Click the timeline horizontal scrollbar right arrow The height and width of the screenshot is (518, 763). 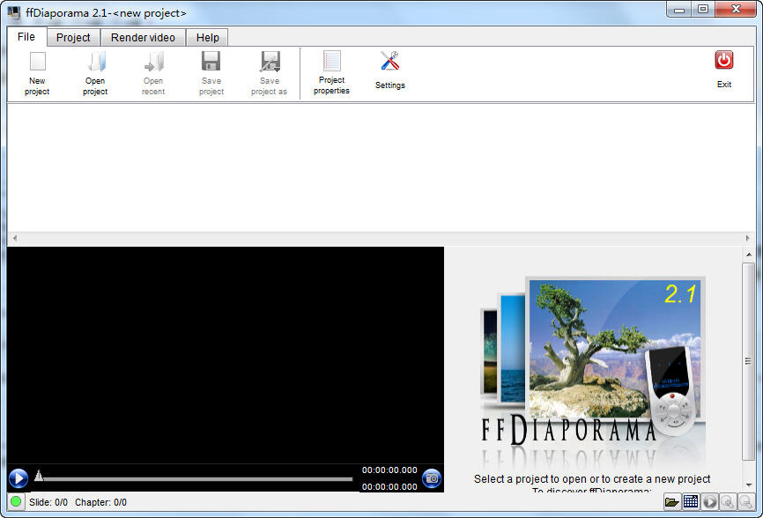pos(750,239)
